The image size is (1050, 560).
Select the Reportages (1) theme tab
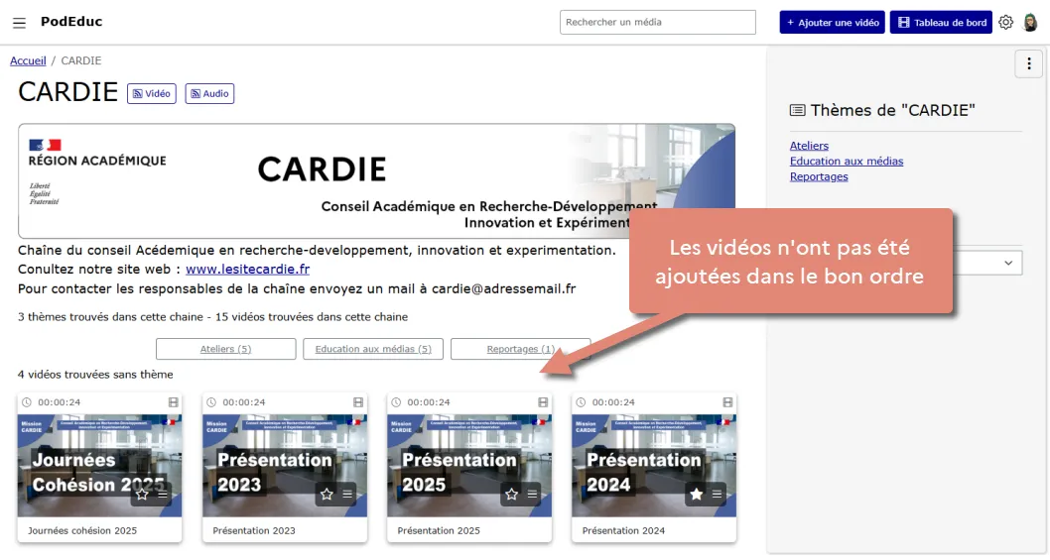click(520, 349)
